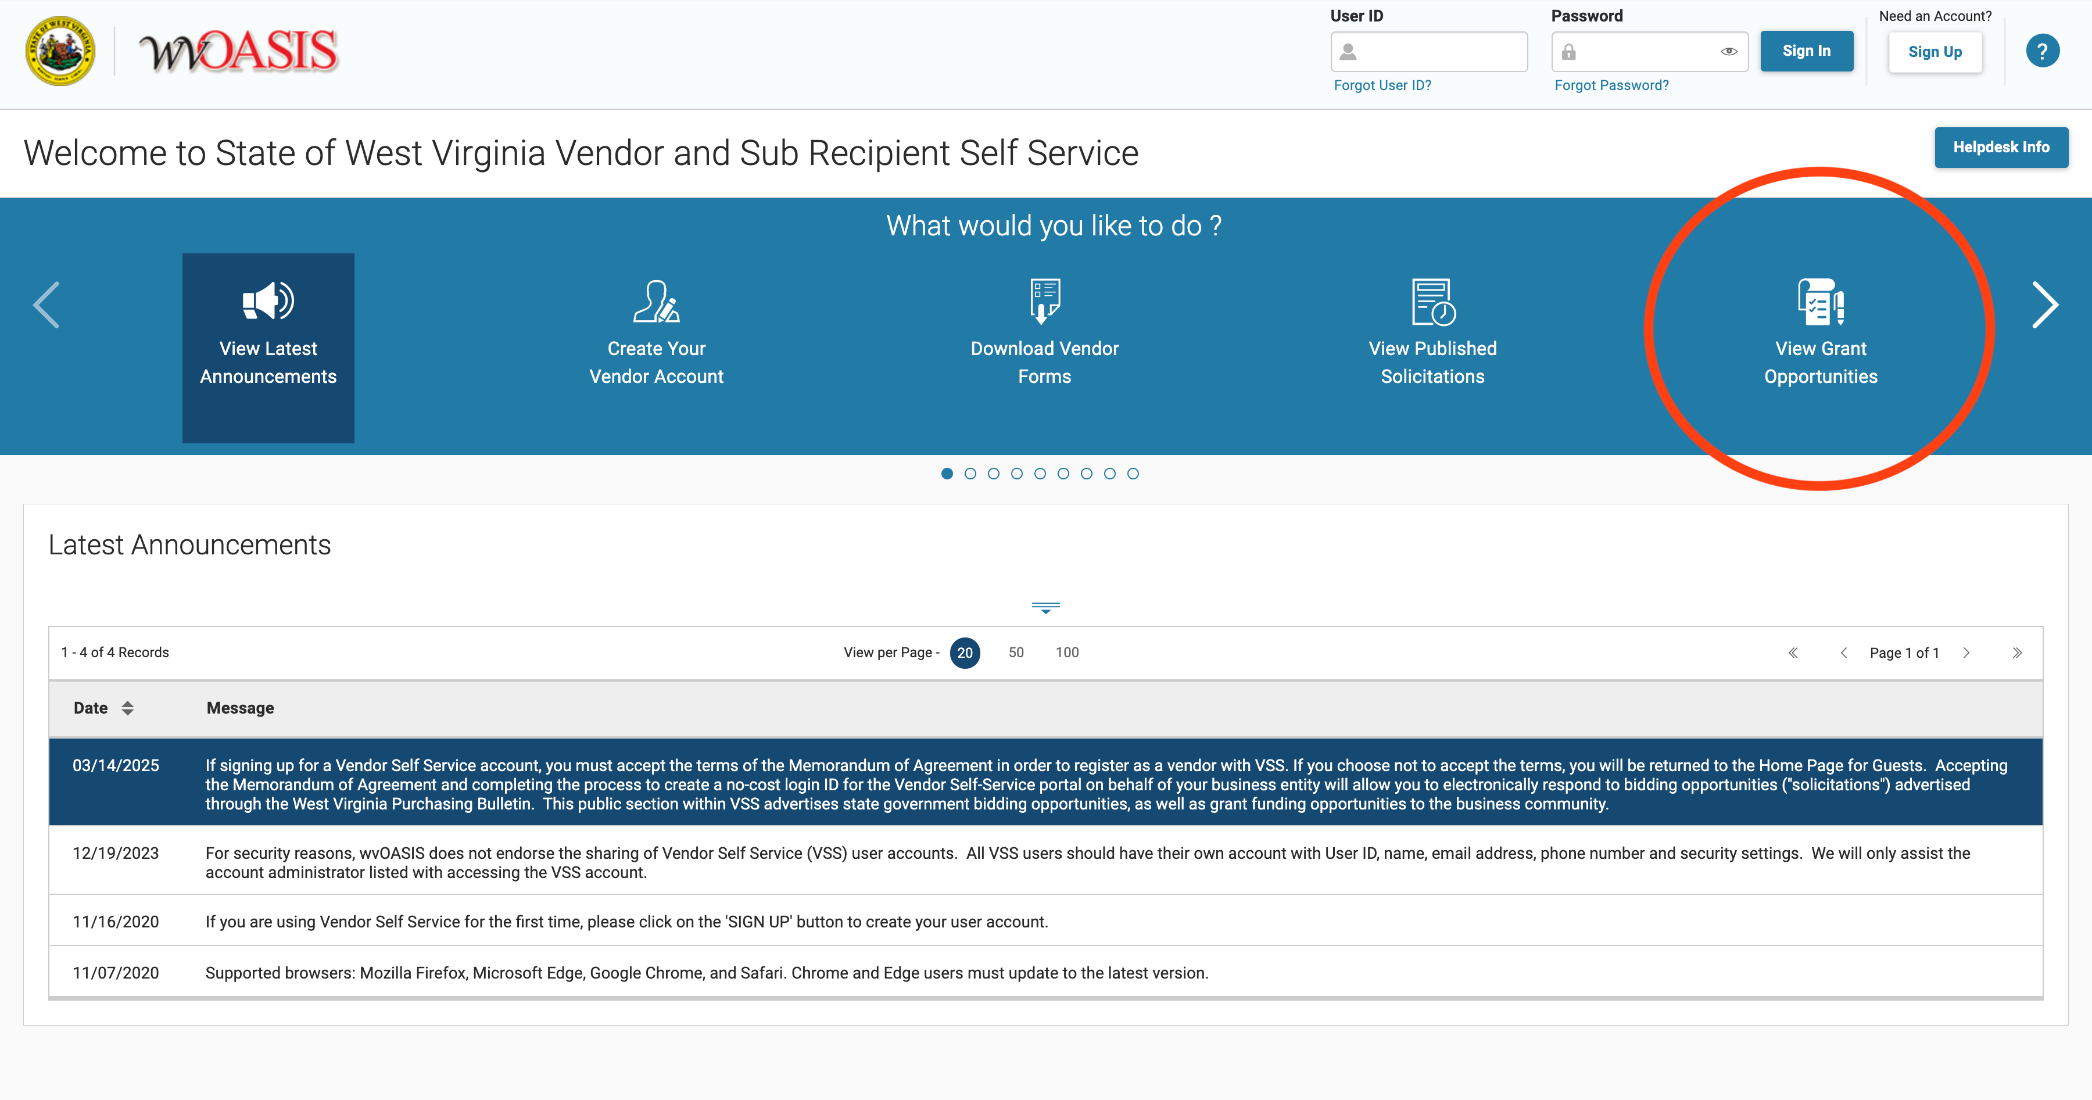
Task: Select 50 records per page
Action: click(1016, 653)
